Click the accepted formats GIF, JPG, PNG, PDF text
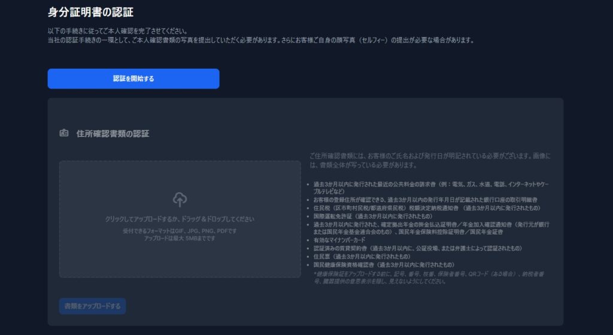Viewport: 613px width, 335px height. coord(180,230)
